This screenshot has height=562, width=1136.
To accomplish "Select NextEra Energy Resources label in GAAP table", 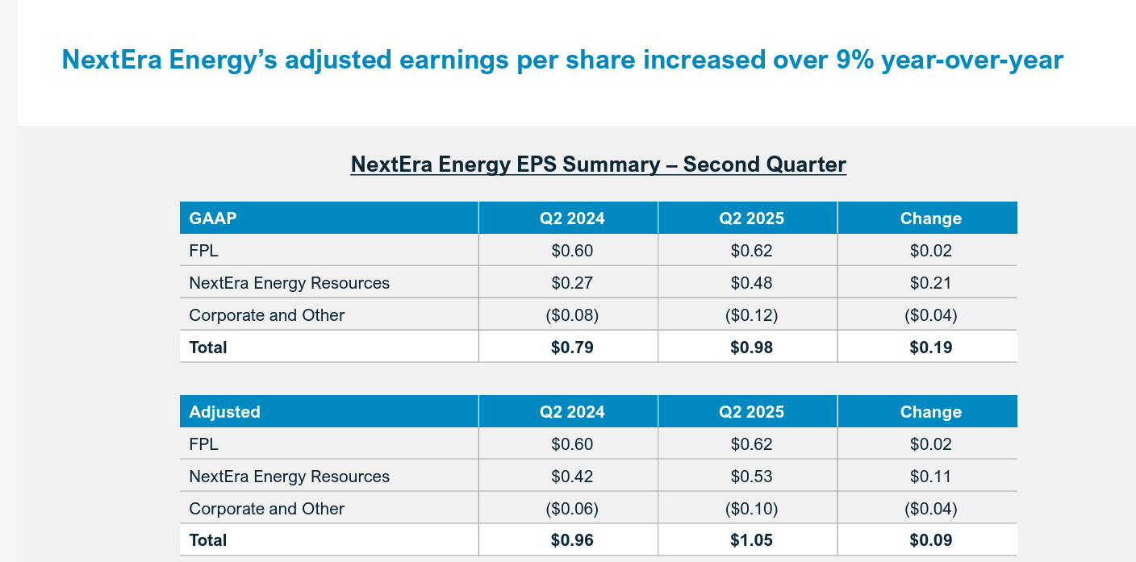I will (x=289, y=283).
